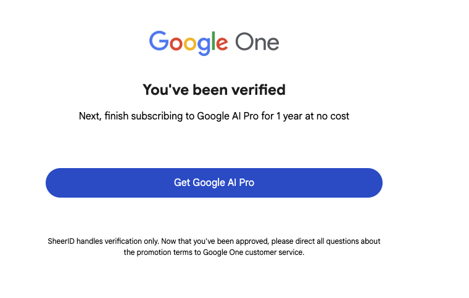The width and height of the screenshot is (469, 298).
Task: Click the lowercase blue g in logo
Action: point(204,46)
